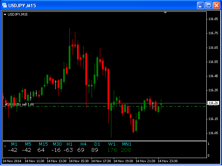Click the 116.26 current price label

[213, 103]
